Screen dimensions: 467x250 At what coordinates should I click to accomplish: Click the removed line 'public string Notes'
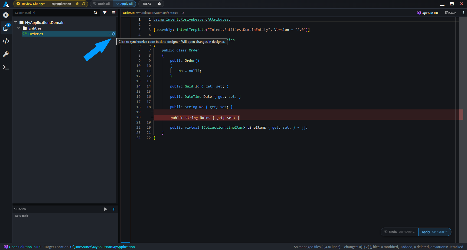[x=205, y=118]
